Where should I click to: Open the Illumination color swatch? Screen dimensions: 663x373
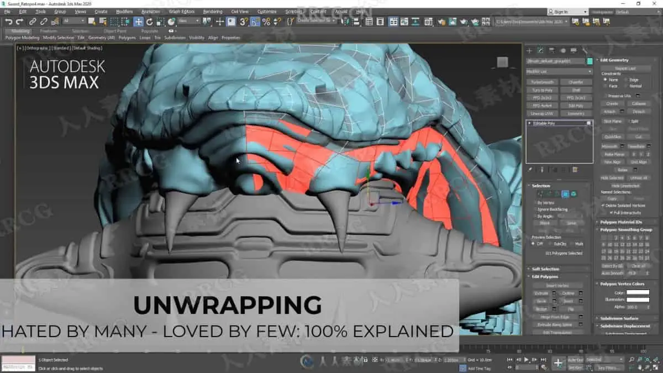click(638, 300)
